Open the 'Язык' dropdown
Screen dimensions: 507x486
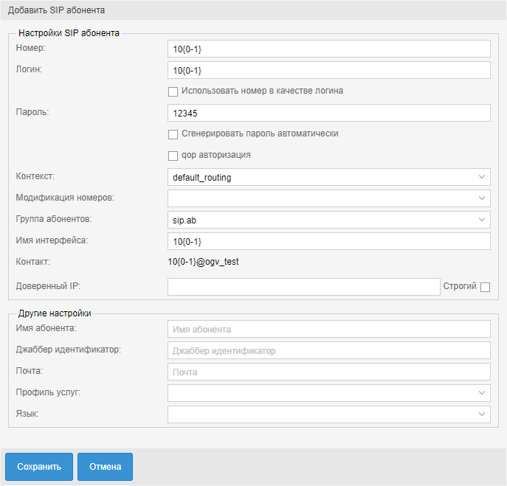pos(328,414)
